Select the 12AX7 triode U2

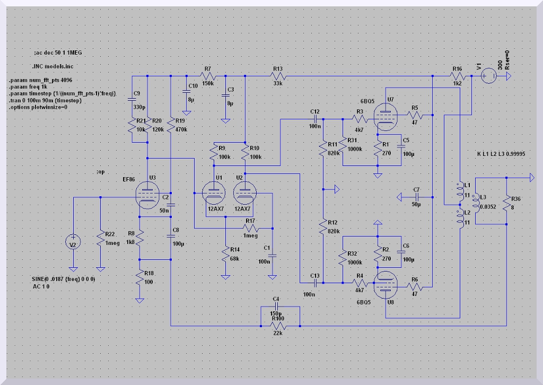tap(244, 194)
